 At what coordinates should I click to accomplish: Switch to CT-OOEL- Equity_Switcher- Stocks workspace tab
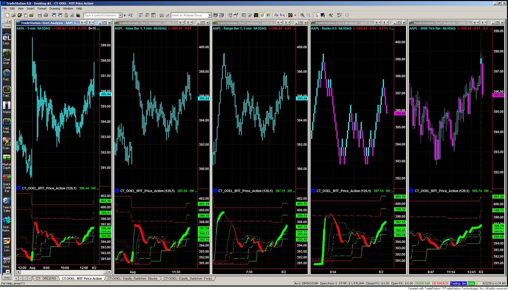tap(132, 279)
